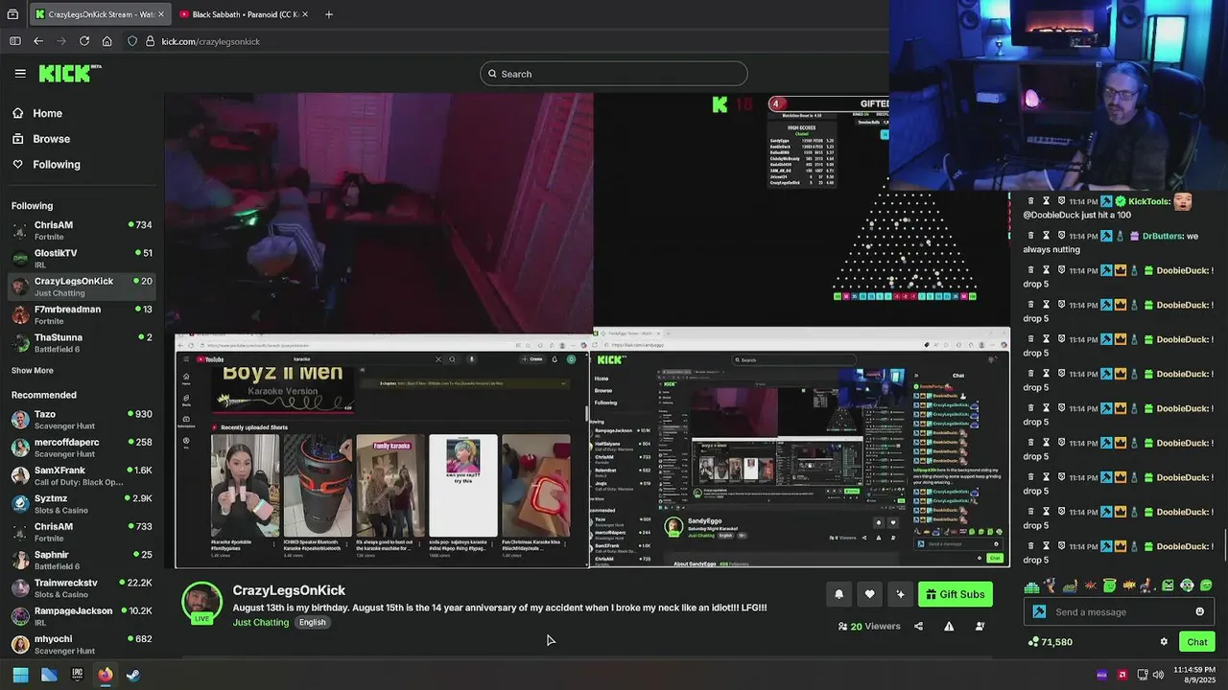Click the user icon beside report

[x=980, y=626]
